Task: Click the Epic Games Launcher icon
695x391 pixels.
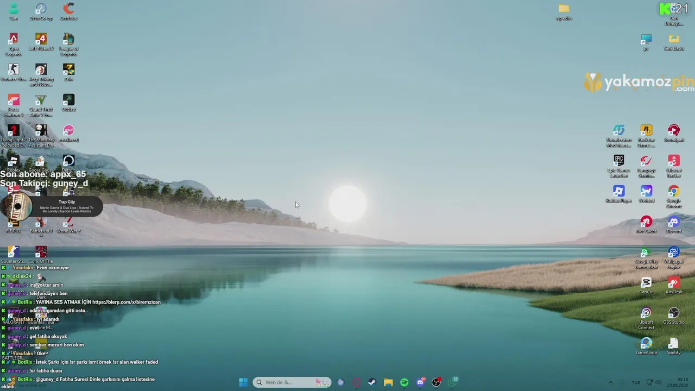Action: (x=619, y=166)
